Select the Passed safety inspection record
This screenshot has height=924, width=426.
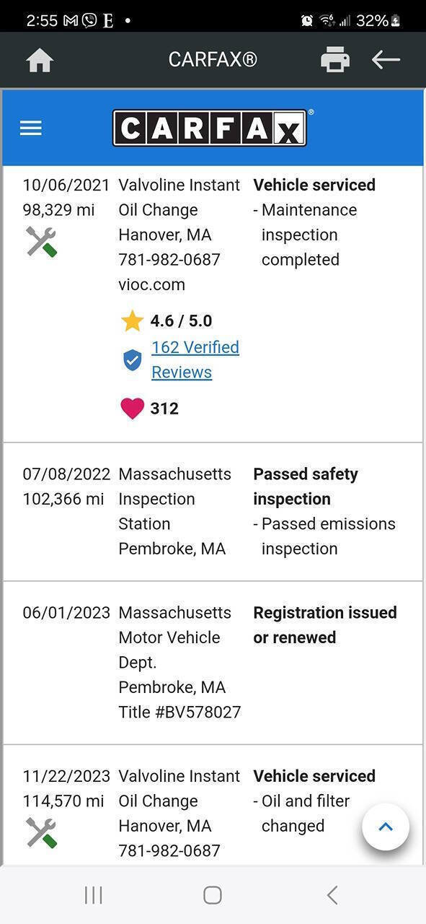213,512
